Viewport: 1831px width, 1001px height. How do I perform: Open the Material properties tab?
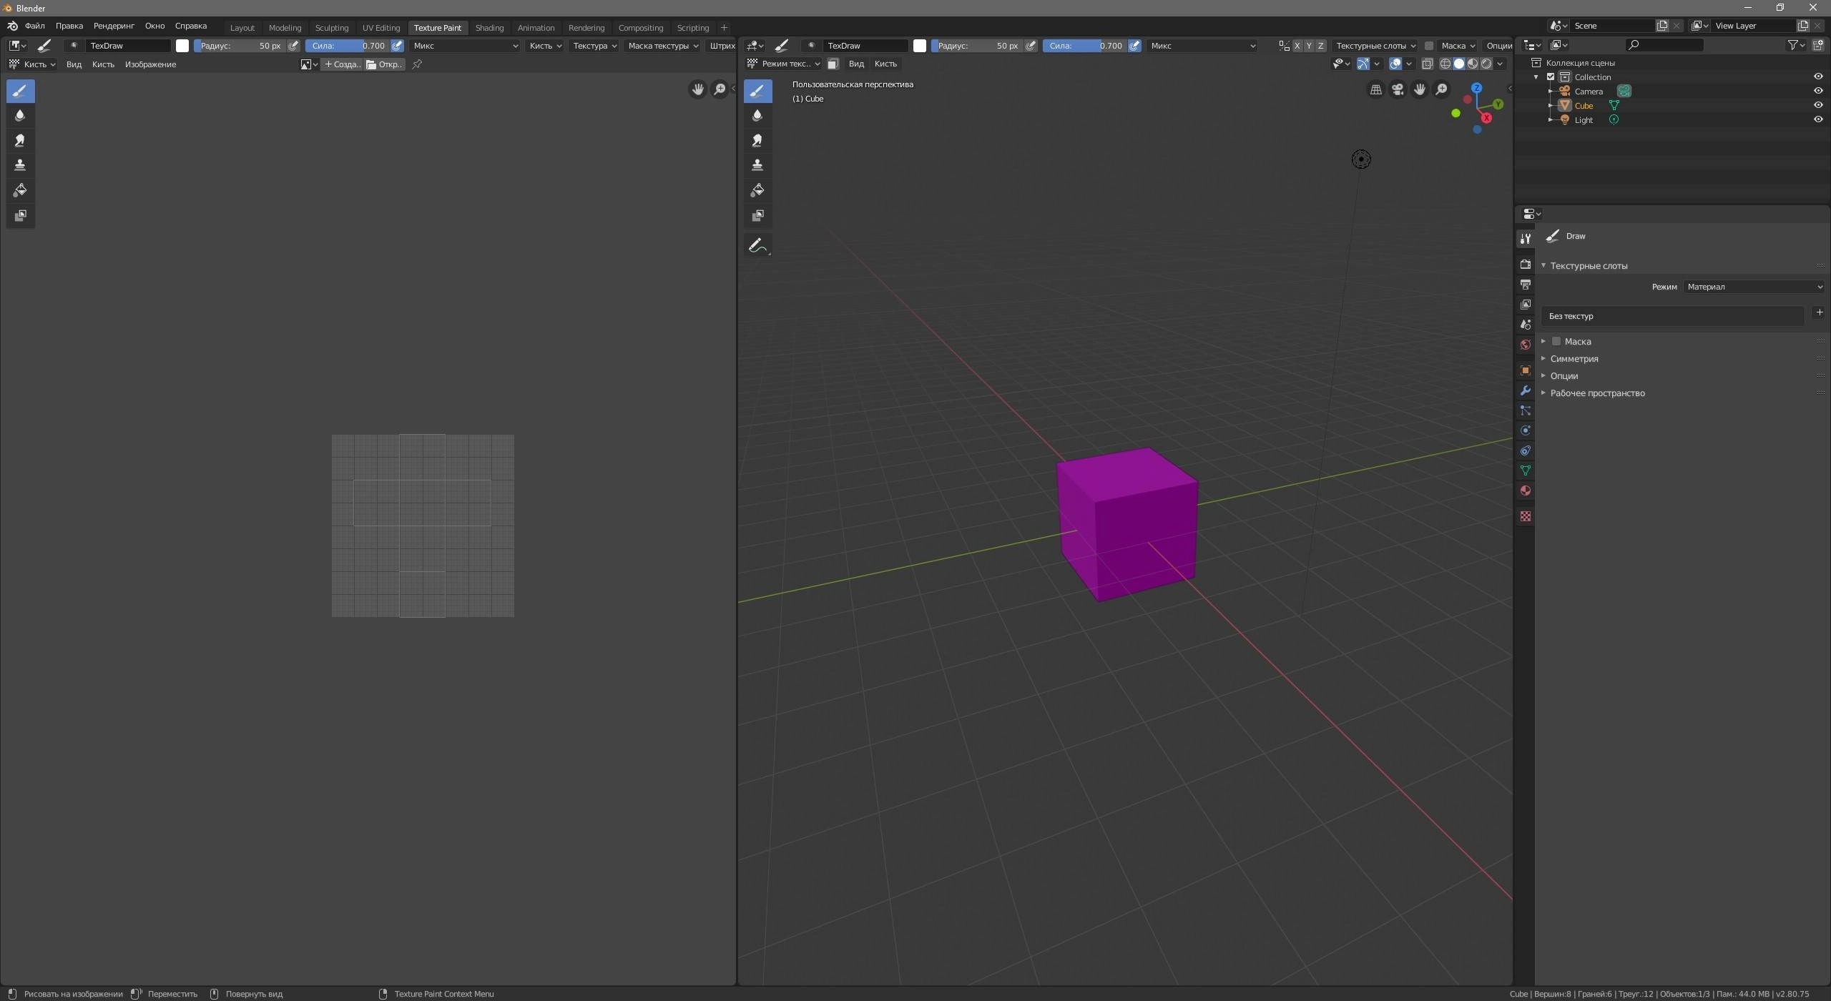(1525, 490)
